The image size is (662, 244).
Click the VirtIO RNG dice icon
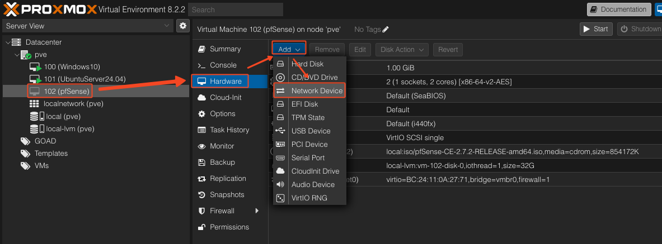(x=280, y=198)
